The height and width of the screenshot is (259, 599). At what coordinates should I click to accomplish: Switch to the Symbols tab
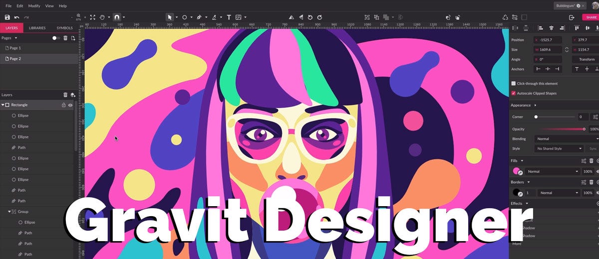64,28
